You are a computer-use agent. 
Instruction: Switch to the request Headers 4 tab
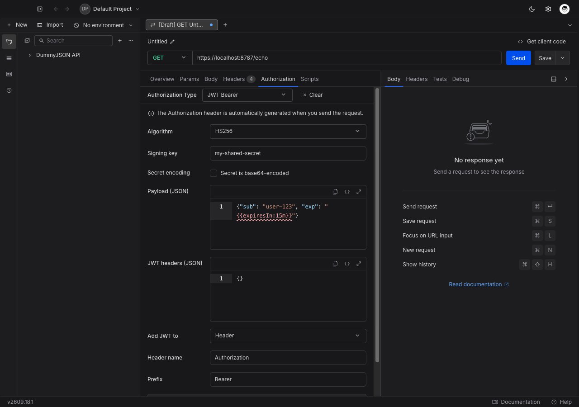pyautogui.click(x=239, y=79)
